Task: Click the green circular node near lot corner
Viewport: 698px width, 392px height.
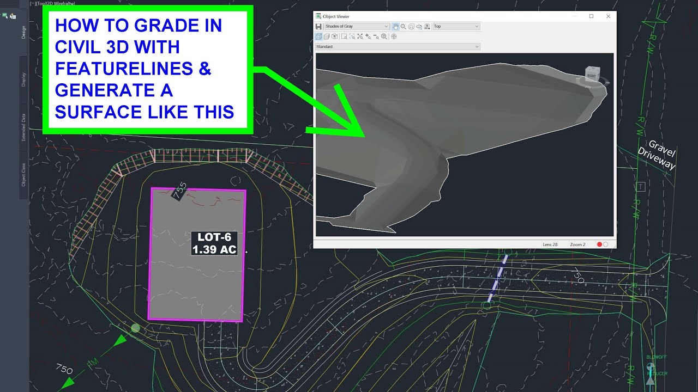Action: click(x=135, y=328)
